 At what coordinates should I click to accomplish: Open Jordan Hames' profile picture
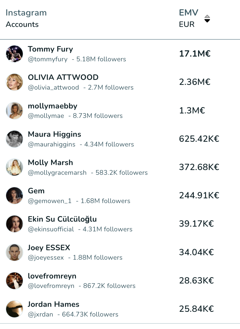14,309
